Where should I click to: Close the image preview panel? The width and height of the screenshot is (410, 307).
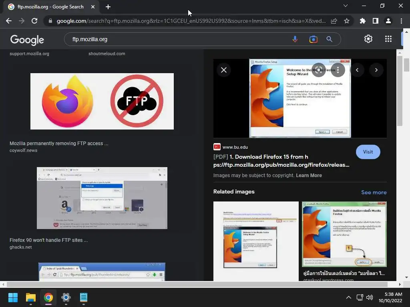(x=224, y=70)
